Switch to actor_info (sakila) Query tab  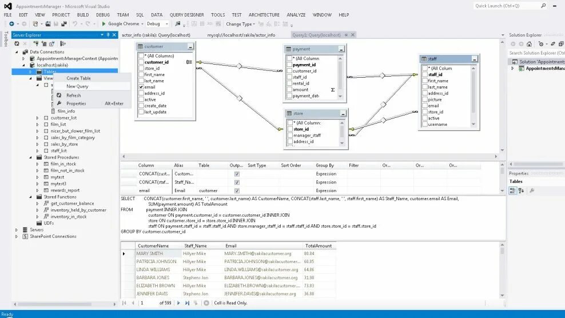click(156, 35)
